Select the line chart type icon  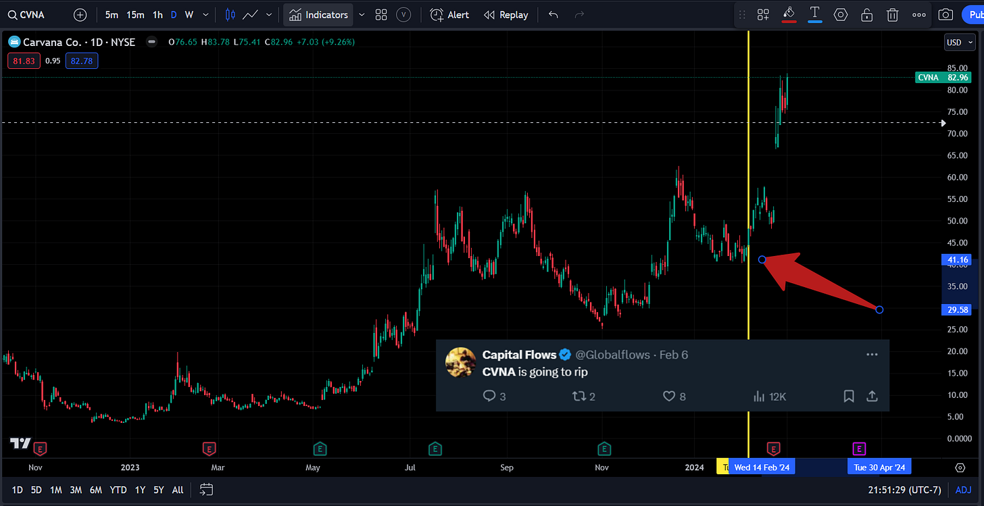pyautogui.click(x=250, y=15)
